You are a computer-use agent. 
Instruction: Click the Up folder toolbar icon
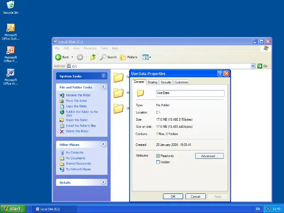[93, 57]
